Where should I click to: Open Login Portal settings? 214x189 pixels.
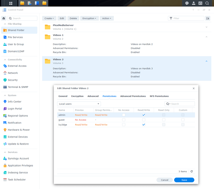[19, 109]
